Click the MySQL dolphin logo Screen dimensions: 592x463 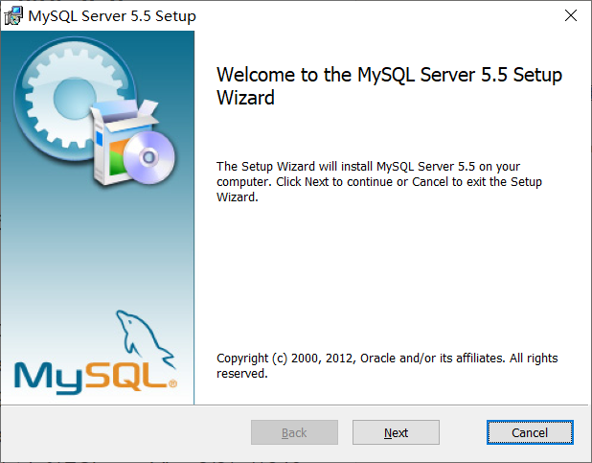[146, 337]
